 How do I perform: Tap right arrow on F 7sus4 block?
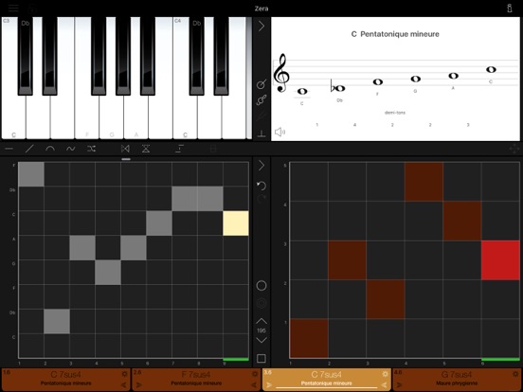pos(139,385)
